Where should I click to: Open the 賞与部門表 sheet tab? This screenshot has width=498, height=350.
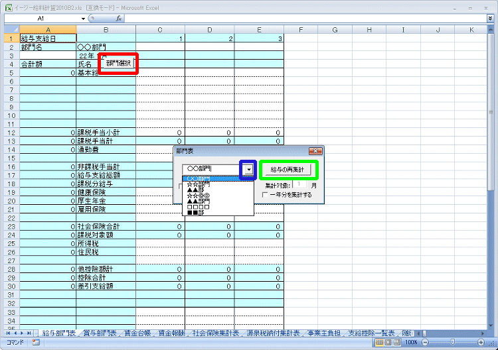click(100, 333)
